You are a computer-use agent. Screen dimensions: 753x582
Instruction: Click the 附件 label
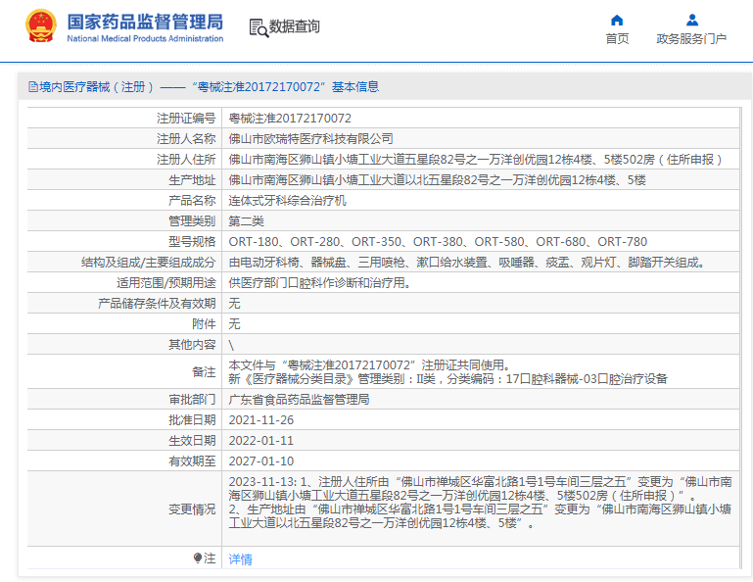[204, 324]
